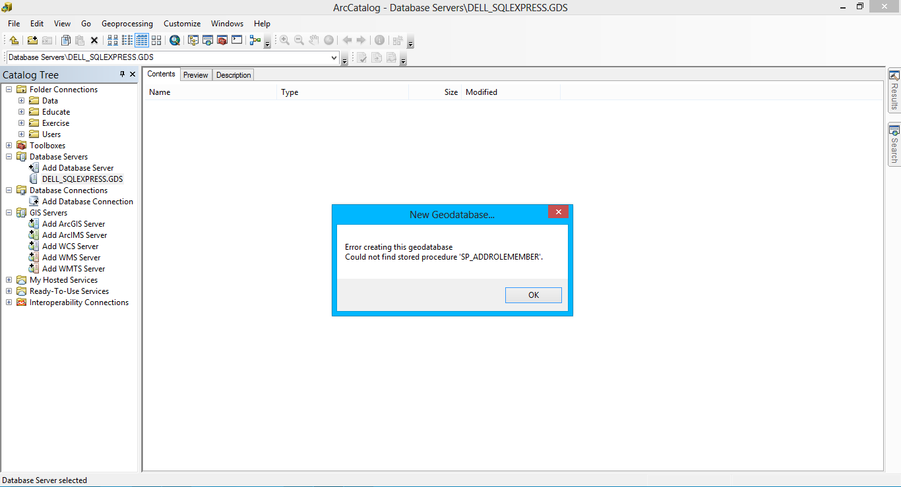Viewport: 901px width, 487px height.
Task: Switch contents to Details view
Action: [x=142, y=40]
